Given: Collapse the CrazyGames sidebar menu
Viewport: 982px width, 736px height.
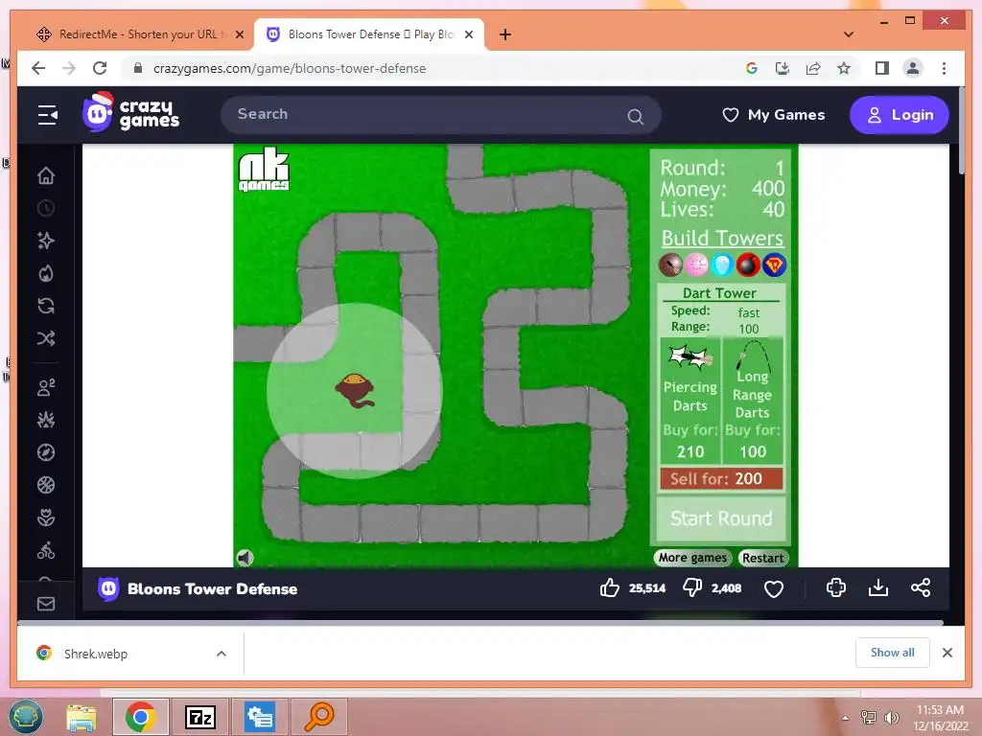Looking at the screenshot, I should coord(48,115).
